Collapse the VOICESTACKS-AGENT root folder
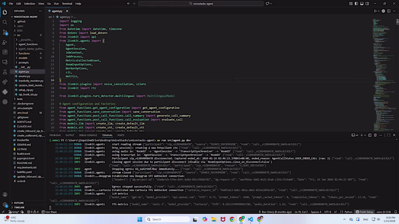Screen dimensions: 399x224 pyautogui.click(x=26, y=17)
